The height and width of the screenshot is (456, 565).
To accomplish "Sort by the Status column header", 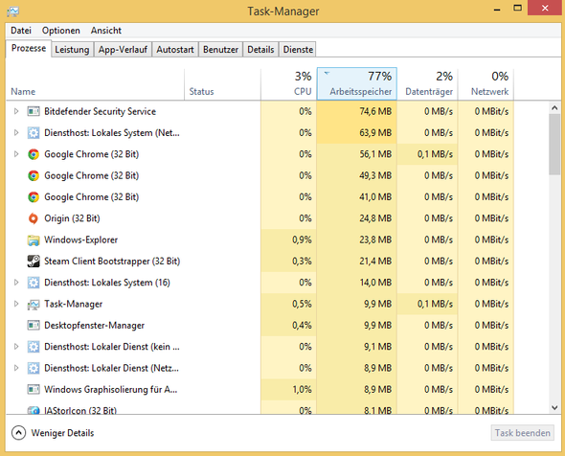I will [222, 84].
